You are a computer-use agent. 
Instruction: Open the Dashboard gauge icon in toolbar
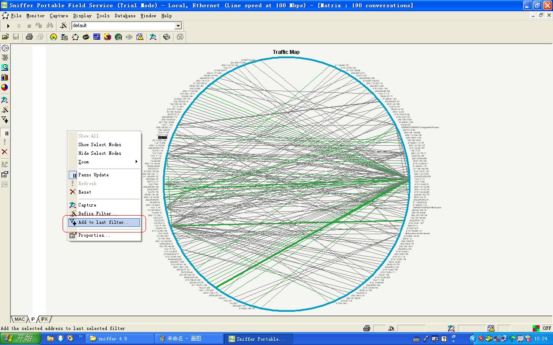point(54,37)
